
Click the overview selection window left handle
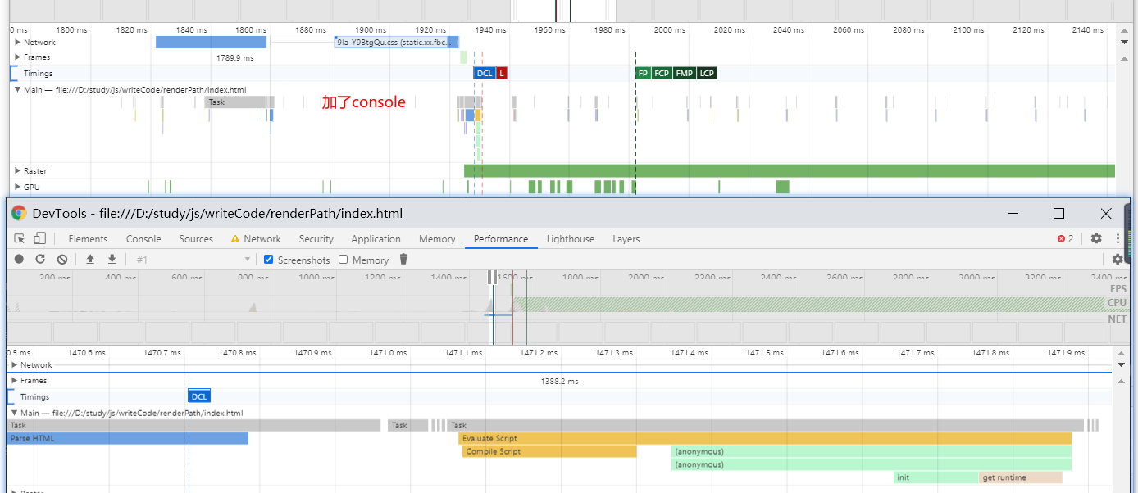point(491,277)
